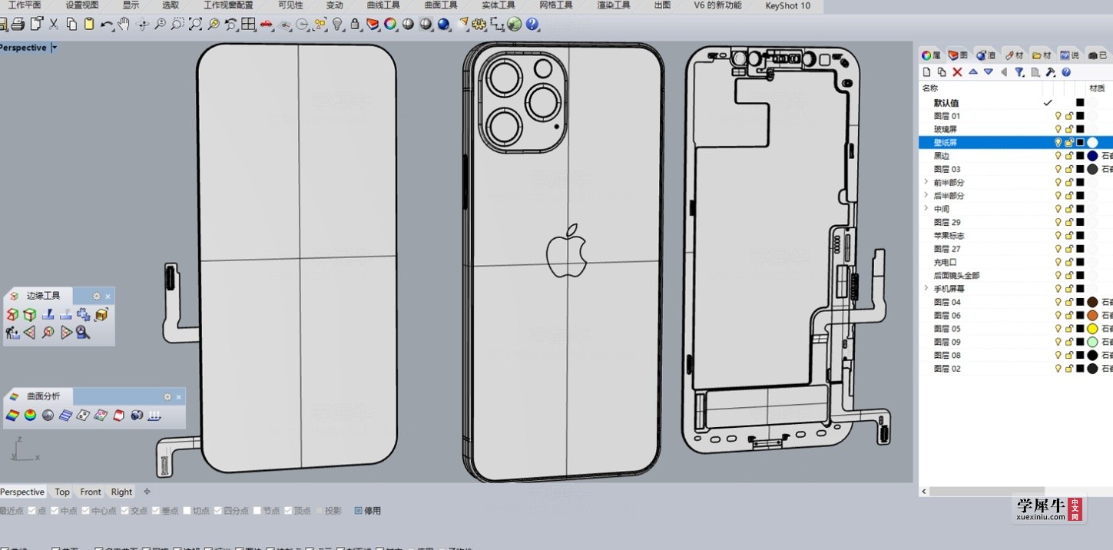Screen dimensions: 1113x550
Task: Toggle the 停用 (Disable) osnap checkbox
Action: point(358,511)
